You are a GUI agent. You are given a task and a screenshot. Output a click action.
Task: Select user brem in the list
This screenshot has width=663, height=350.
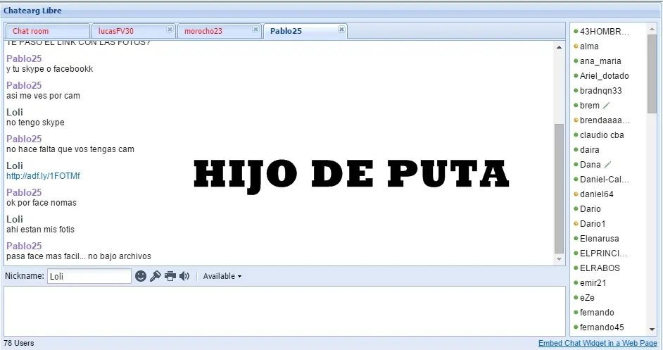589,106
